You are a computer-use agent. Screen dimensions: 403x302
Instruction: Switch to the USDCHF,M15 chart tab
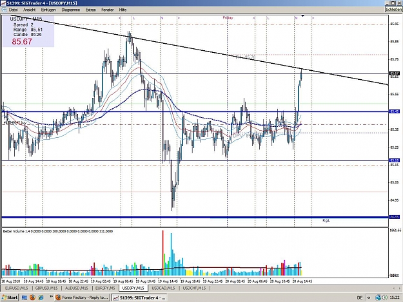194,288
